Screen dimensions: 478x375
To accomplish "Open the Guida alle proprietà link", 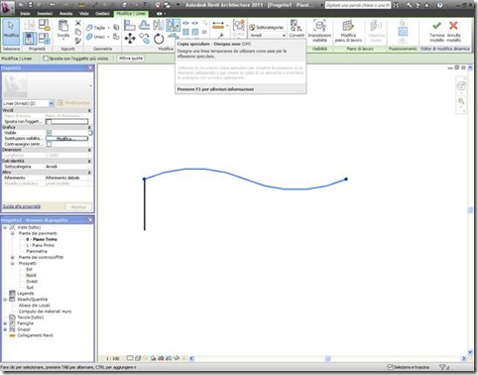I will tap(22, 206).
